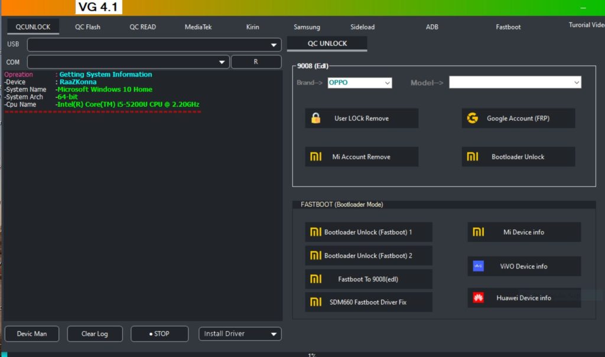Open the QC READ tab

143,27
